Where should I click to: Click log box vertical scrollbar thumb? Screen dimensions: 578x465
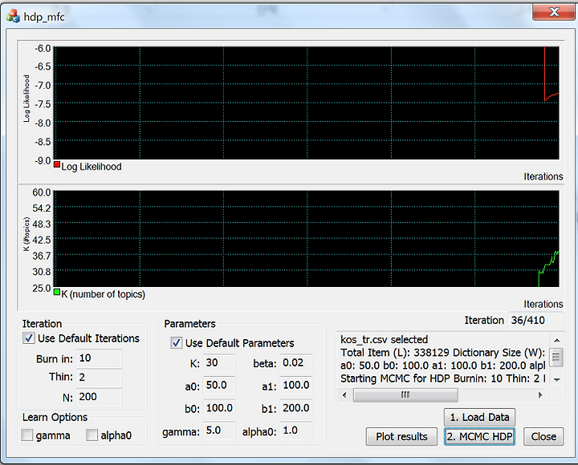(x=556, y=357)
